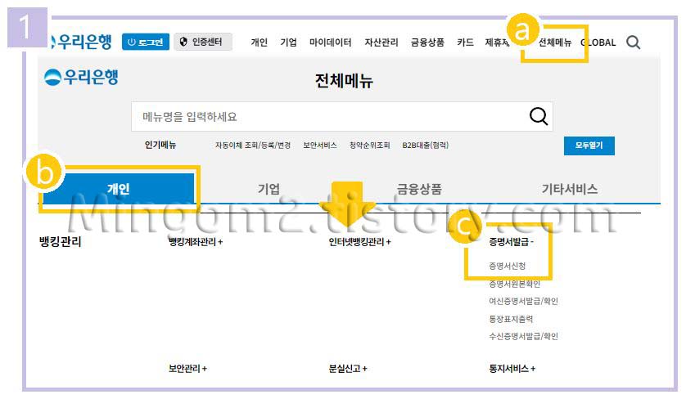Screen dimensions: 686x399
Task: Click the Woori Bank logo in top header
Action: coord(81,42)
